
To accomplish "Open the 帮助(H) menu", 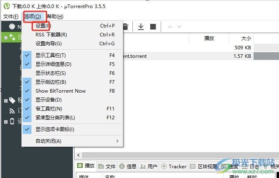I will [x=55, y=17].
